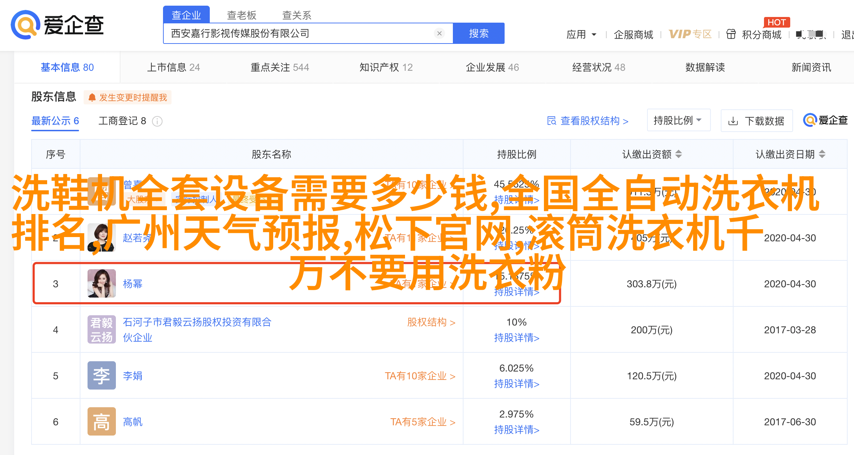Clear the search box with X icon
The image size is (854, 455).
439,33
